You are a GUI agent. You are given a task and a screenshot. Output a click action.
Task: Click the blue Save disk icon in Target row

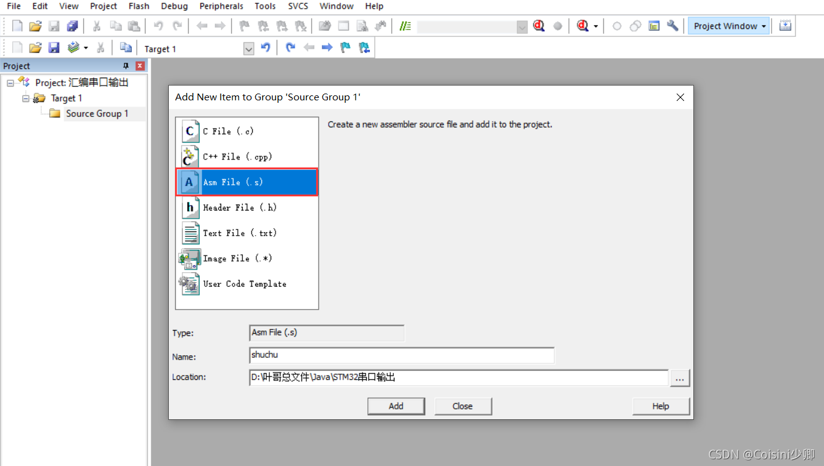click(54, 48)
